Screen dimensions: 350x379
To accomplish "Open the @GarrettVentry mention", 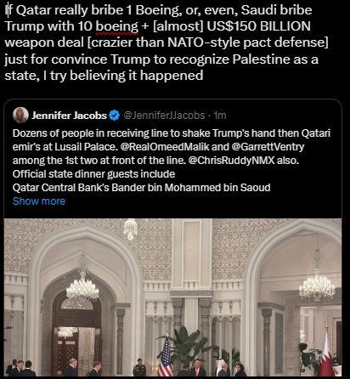I will pyautogui.click(x=268, y=146).
